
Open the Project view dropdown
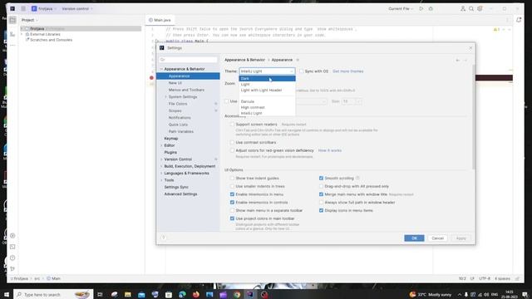tap(30, 20)
